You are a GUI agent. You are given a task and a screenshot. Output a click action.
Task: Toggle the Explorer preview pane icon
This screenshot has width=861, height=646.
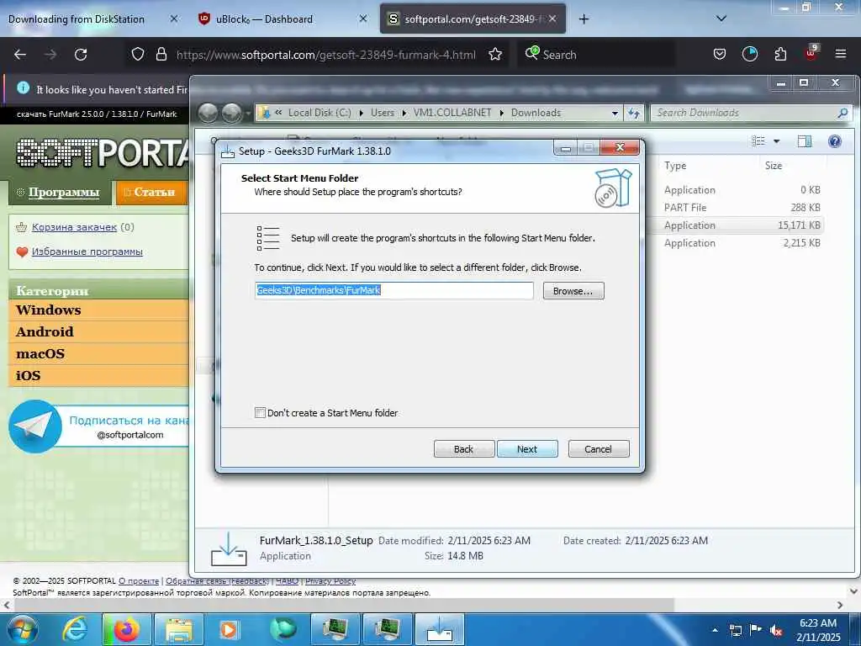pyautogui.click(x=805, y=141)
